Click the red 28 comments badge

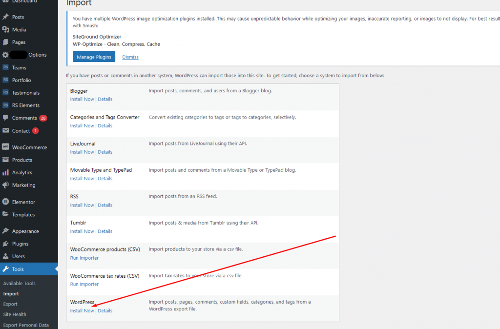pos(43,118)
